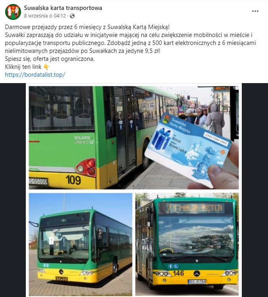Click the Darmowe przejazdy headline text

click(87, 27)
